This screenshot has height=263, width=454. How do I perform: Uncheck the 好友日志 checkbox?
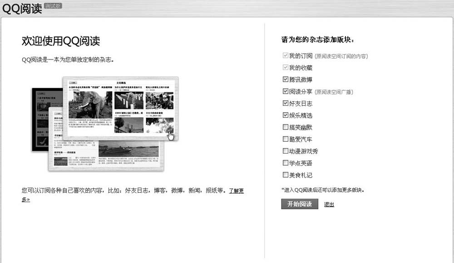pyautogui.click(x=285, y=103)
